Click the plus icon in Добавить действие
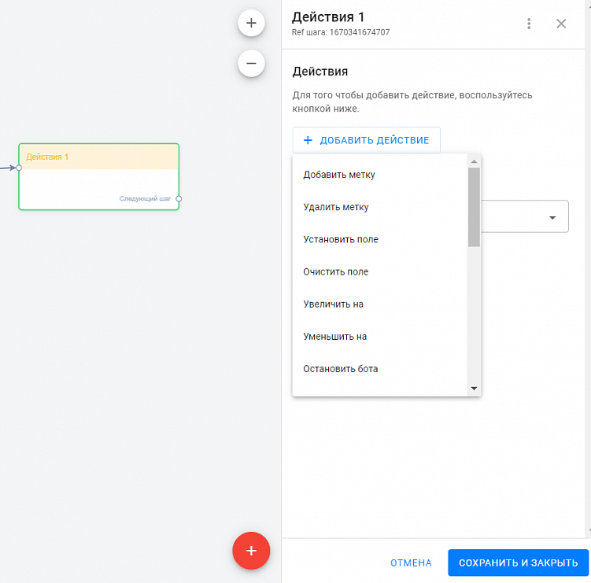 coord(308,140)
